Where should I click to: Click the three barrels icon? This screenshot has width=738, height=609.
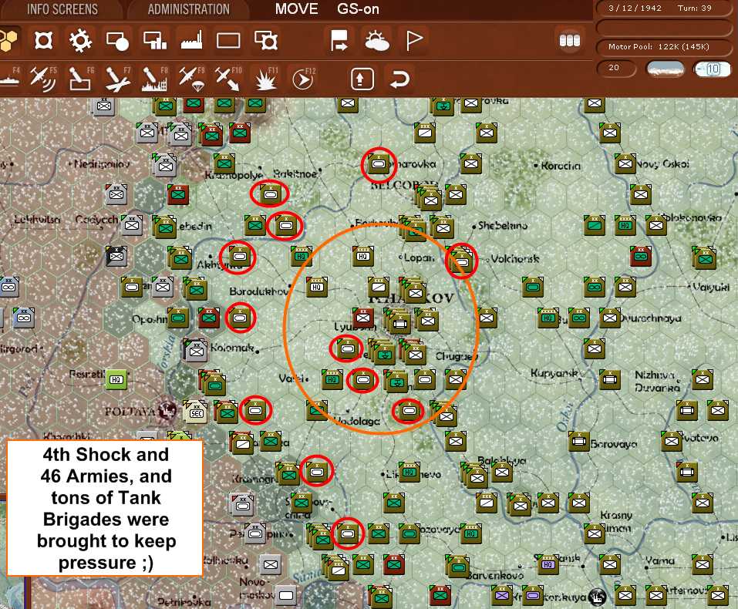(x=570, y=41)
